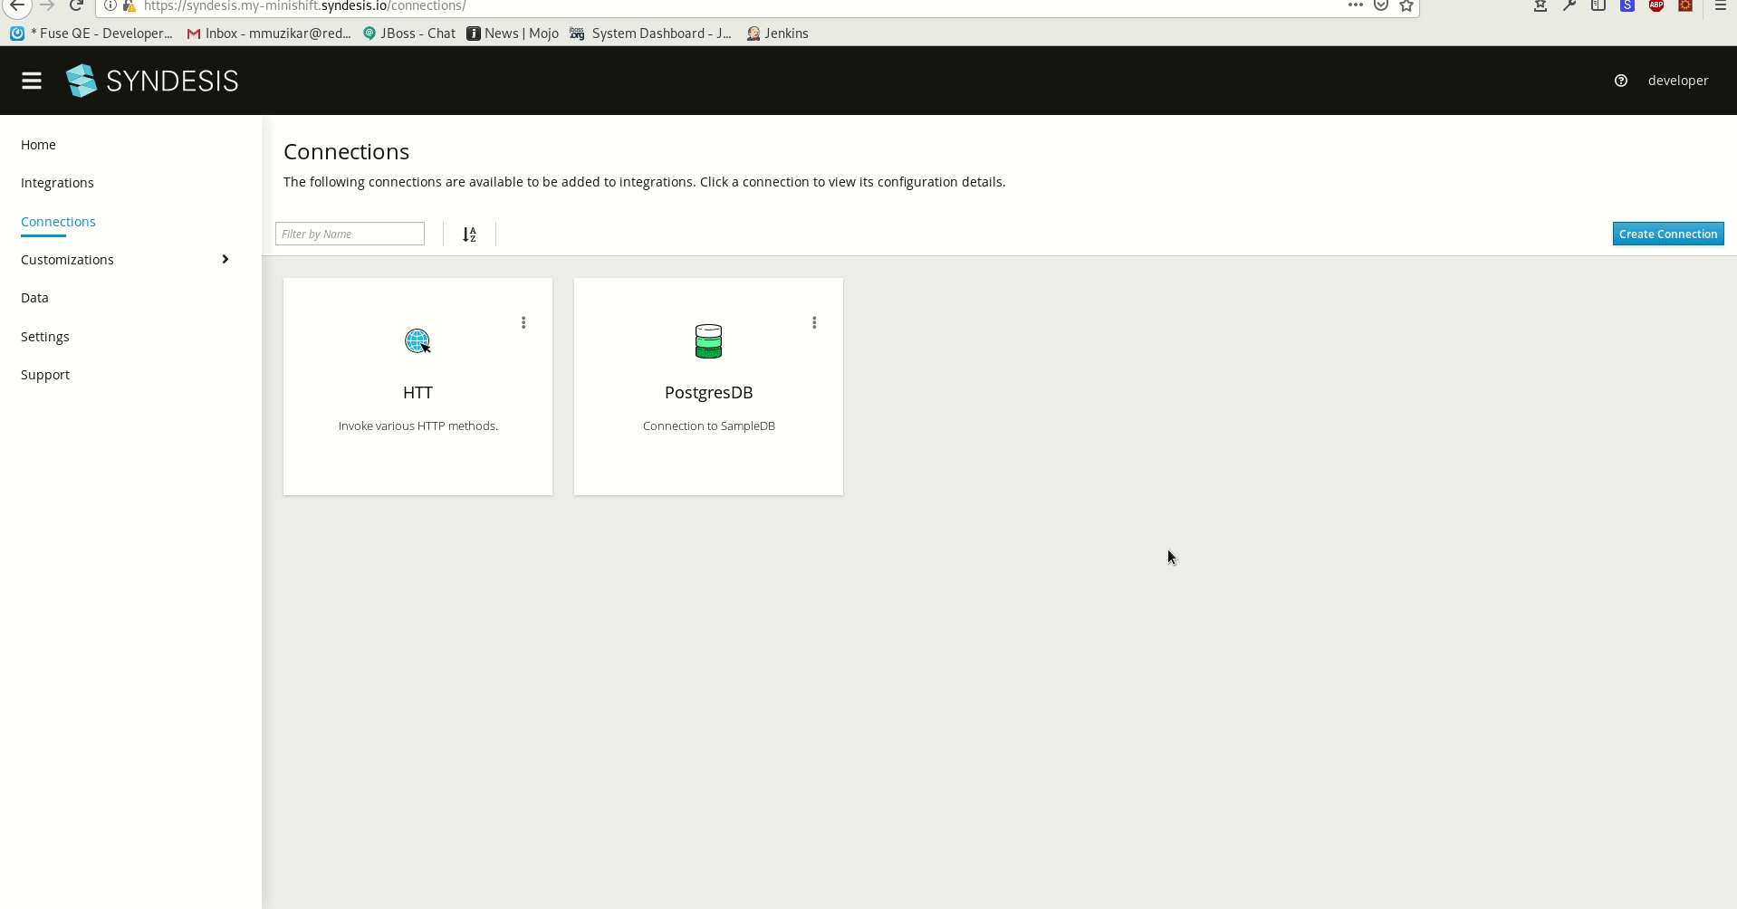Reload the page
This screenshot has width=1737, height=909.
[77, 5]
